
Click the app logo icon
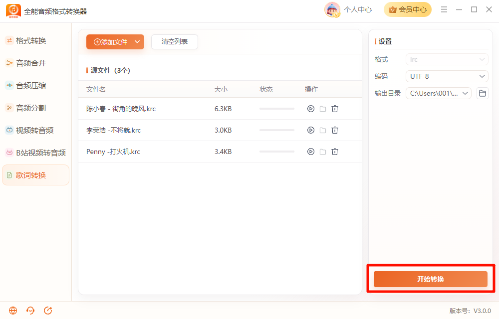click(13, 11)
